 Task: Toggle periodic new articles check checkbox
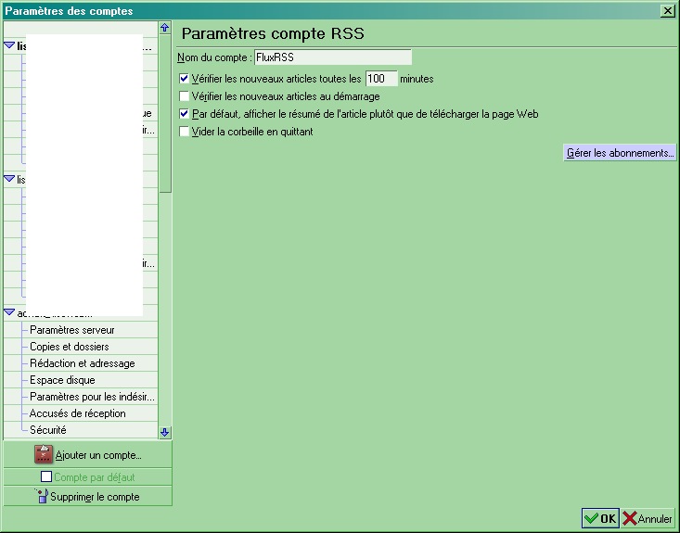pos(185,80)
